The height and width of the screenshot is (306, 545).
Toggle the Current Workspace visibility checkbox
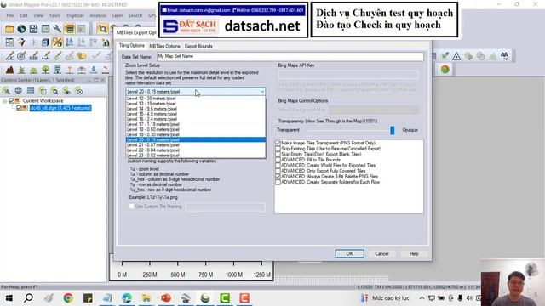pyautogui.click(x=11, y=100)
